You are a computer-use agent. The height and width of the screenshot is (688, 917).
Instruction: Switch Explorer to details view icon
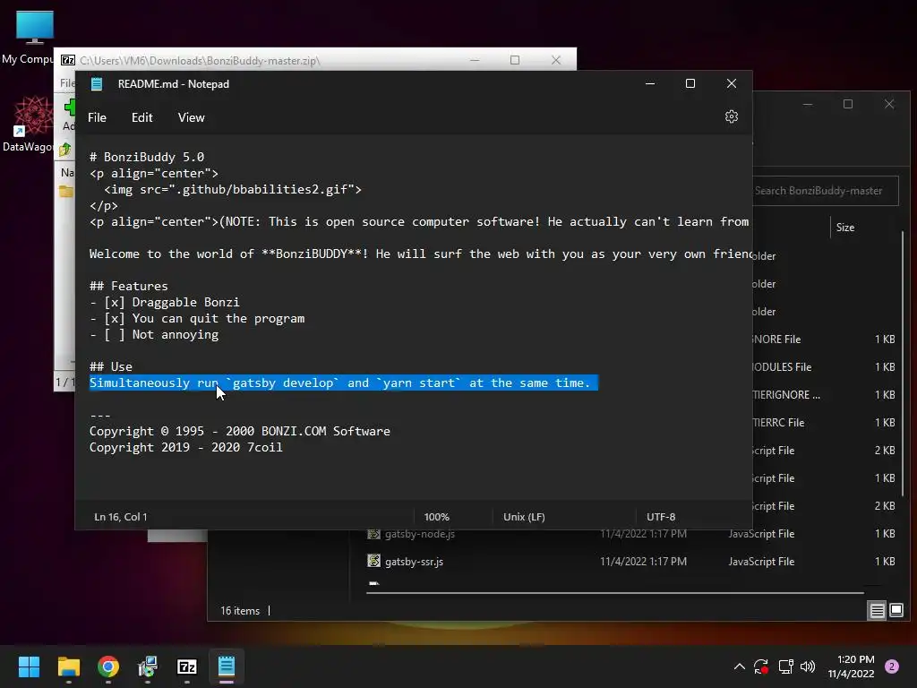pyautogui.click(x=878, y=611)
